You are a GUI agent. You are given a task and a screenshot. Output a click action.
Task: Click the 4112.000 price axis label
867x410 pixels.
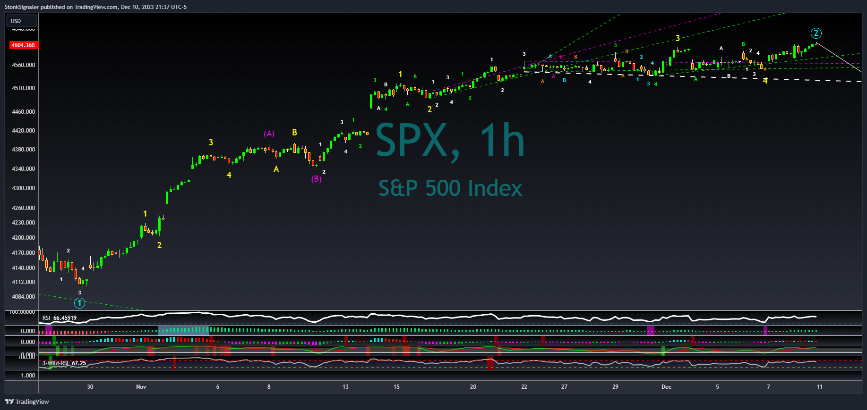(23, 282)
